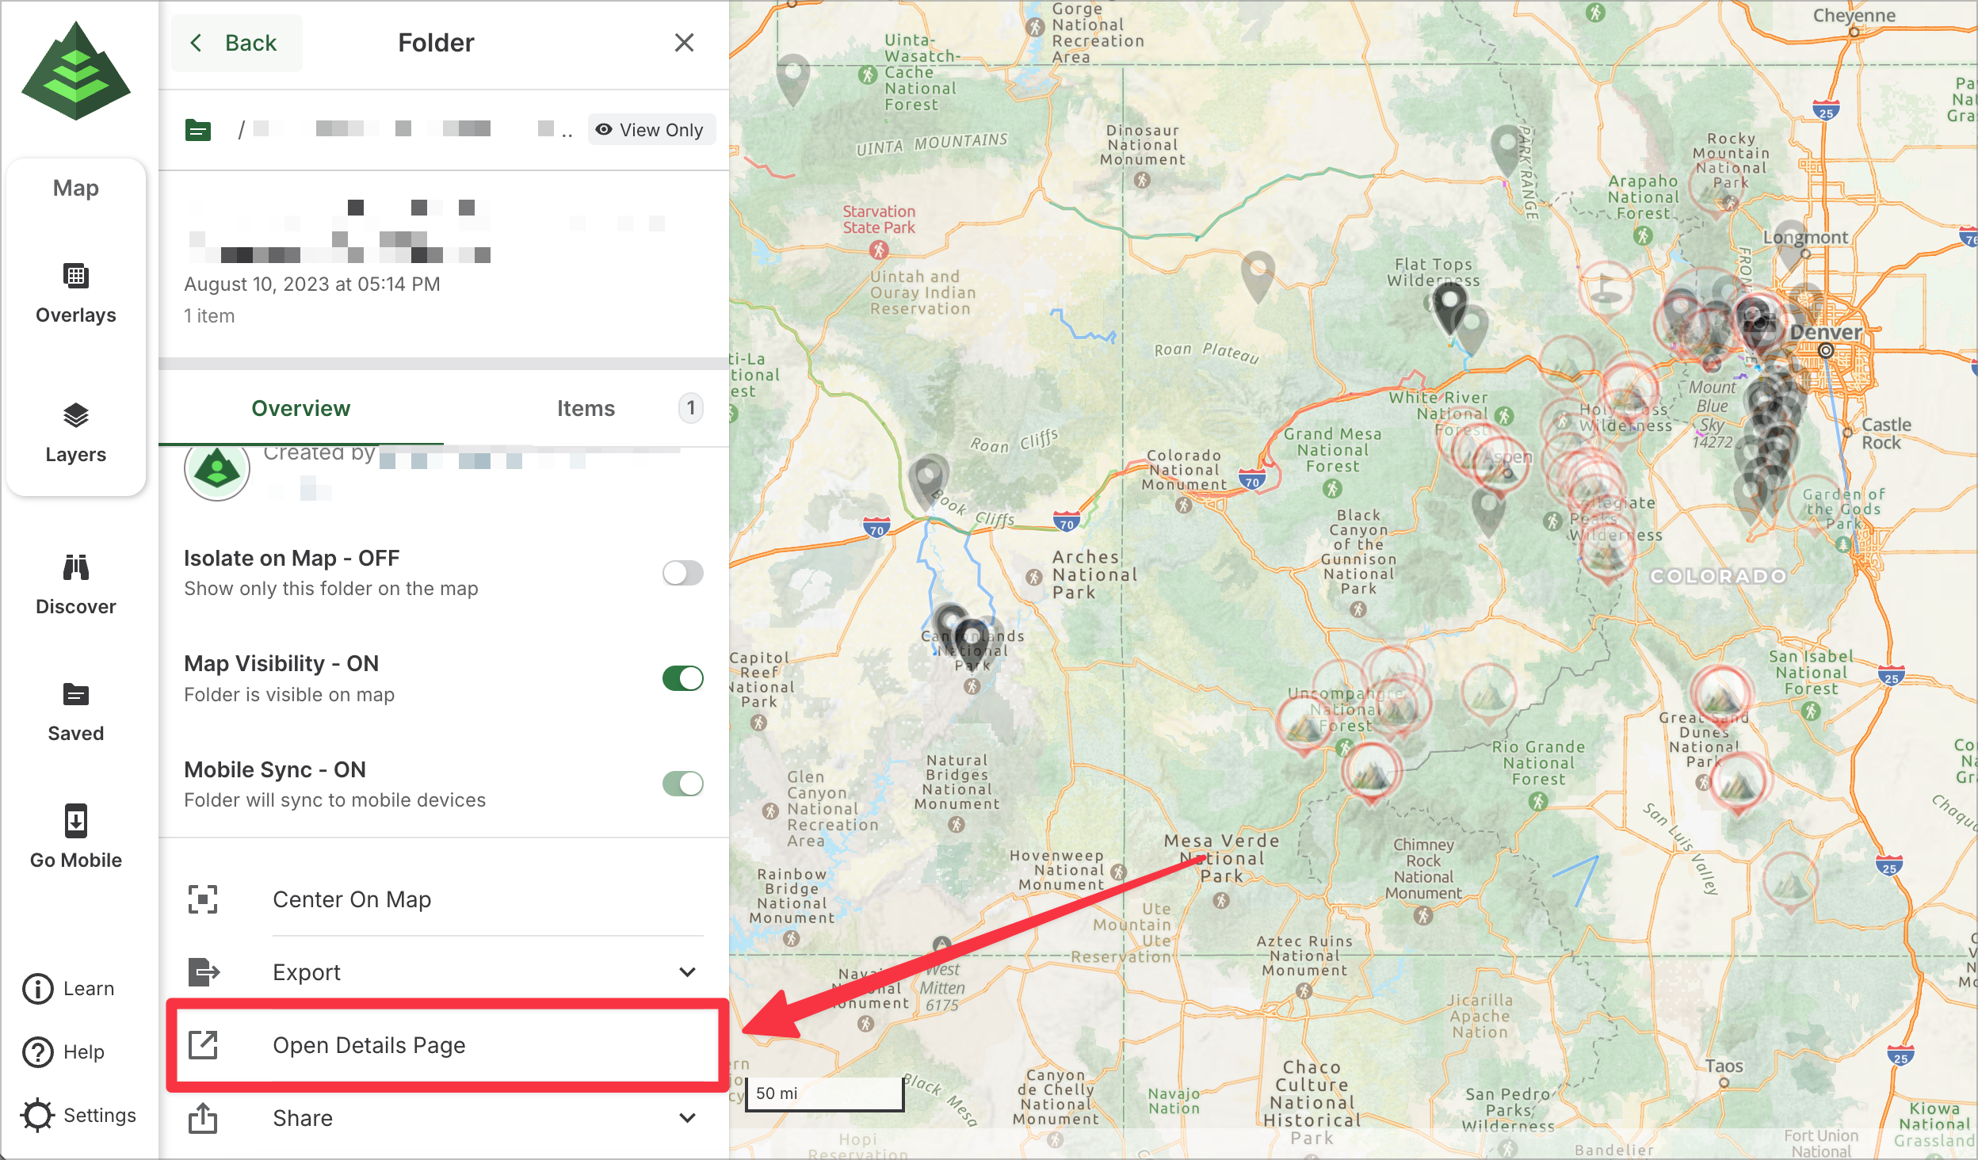Open the Saved folder icon
This screenshot has height=1160, width=1978.
coord(76,695)
